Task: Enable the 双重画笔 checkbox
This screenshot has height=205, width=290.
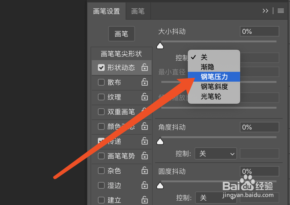Action: [101, 112]
